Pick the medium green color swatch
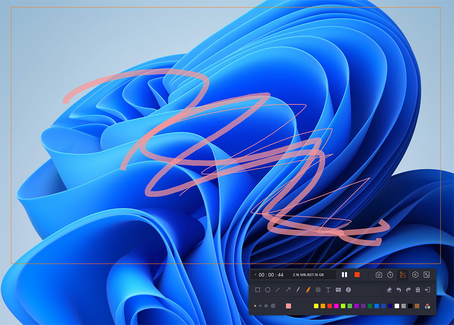454x325 pixels. pyautogui.click(x=350, y=306)
